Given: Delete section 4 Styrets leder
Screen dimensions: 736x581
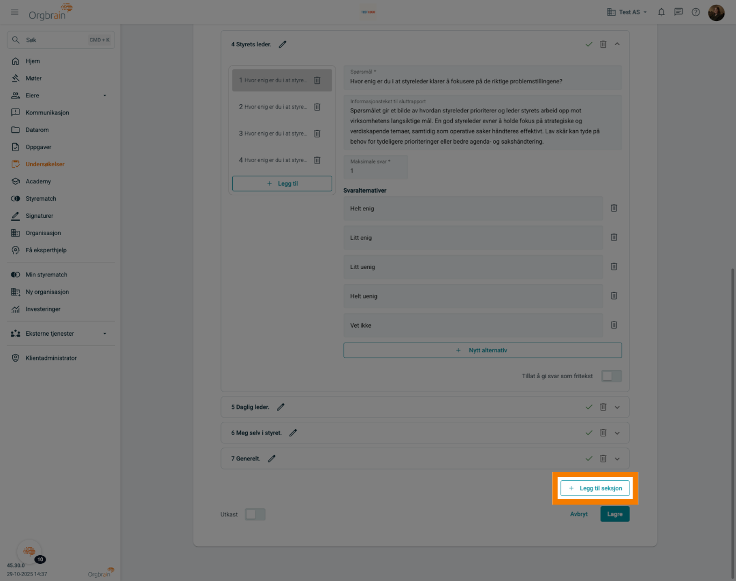Looking at the screenshot, I should (603, 44).
